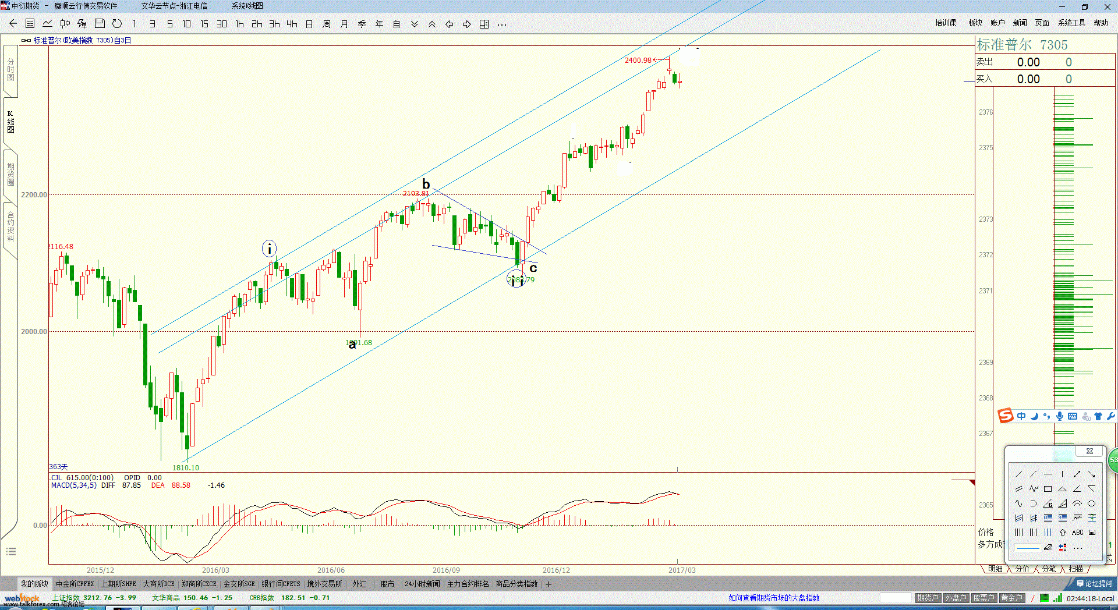The image size is (1118, 610).
Task: Switch chart to monthly (月) period
Action: [344, 24]
